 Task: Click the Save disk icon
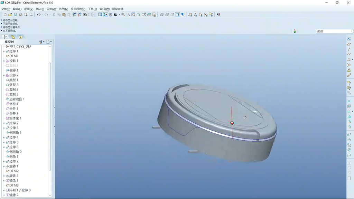pyautogui.click(x=15, y=15)
